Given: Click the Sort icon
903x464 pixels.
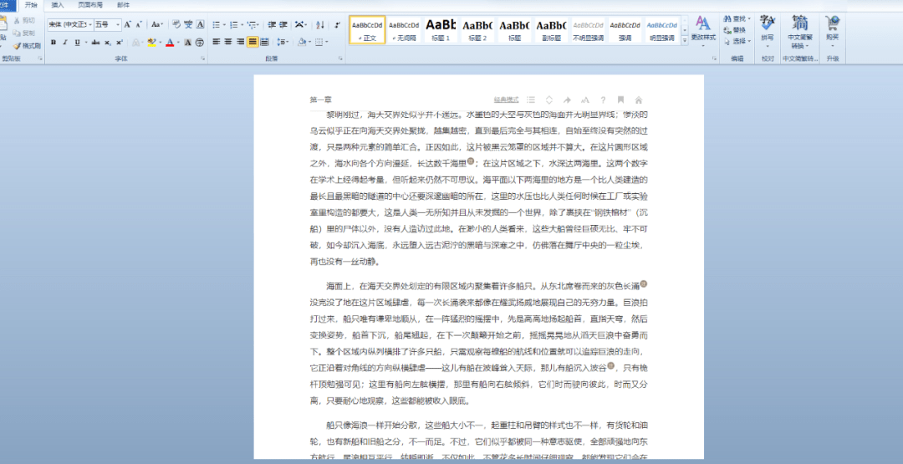Looking at the screenshot, I should click(x=320, y=25).
